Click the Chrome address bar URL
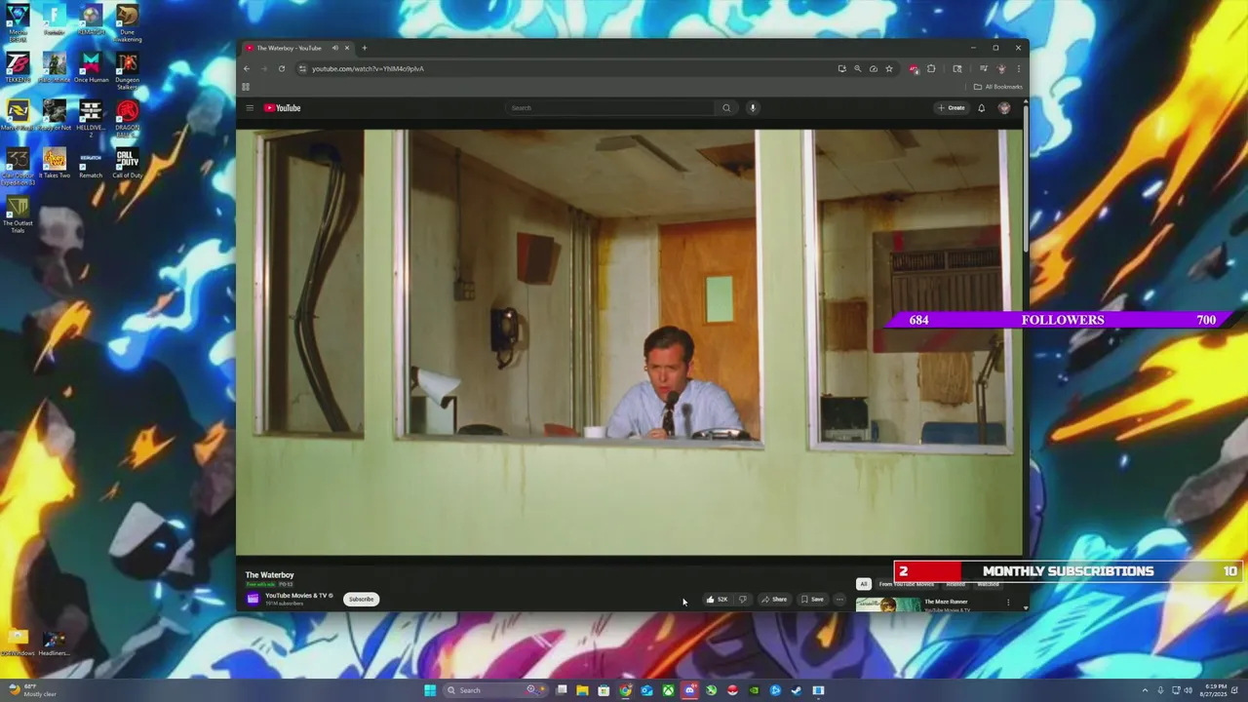Image resolution: width=1248 pixels, height=702 pixels. pyautogui.click(x=368, y=68)
